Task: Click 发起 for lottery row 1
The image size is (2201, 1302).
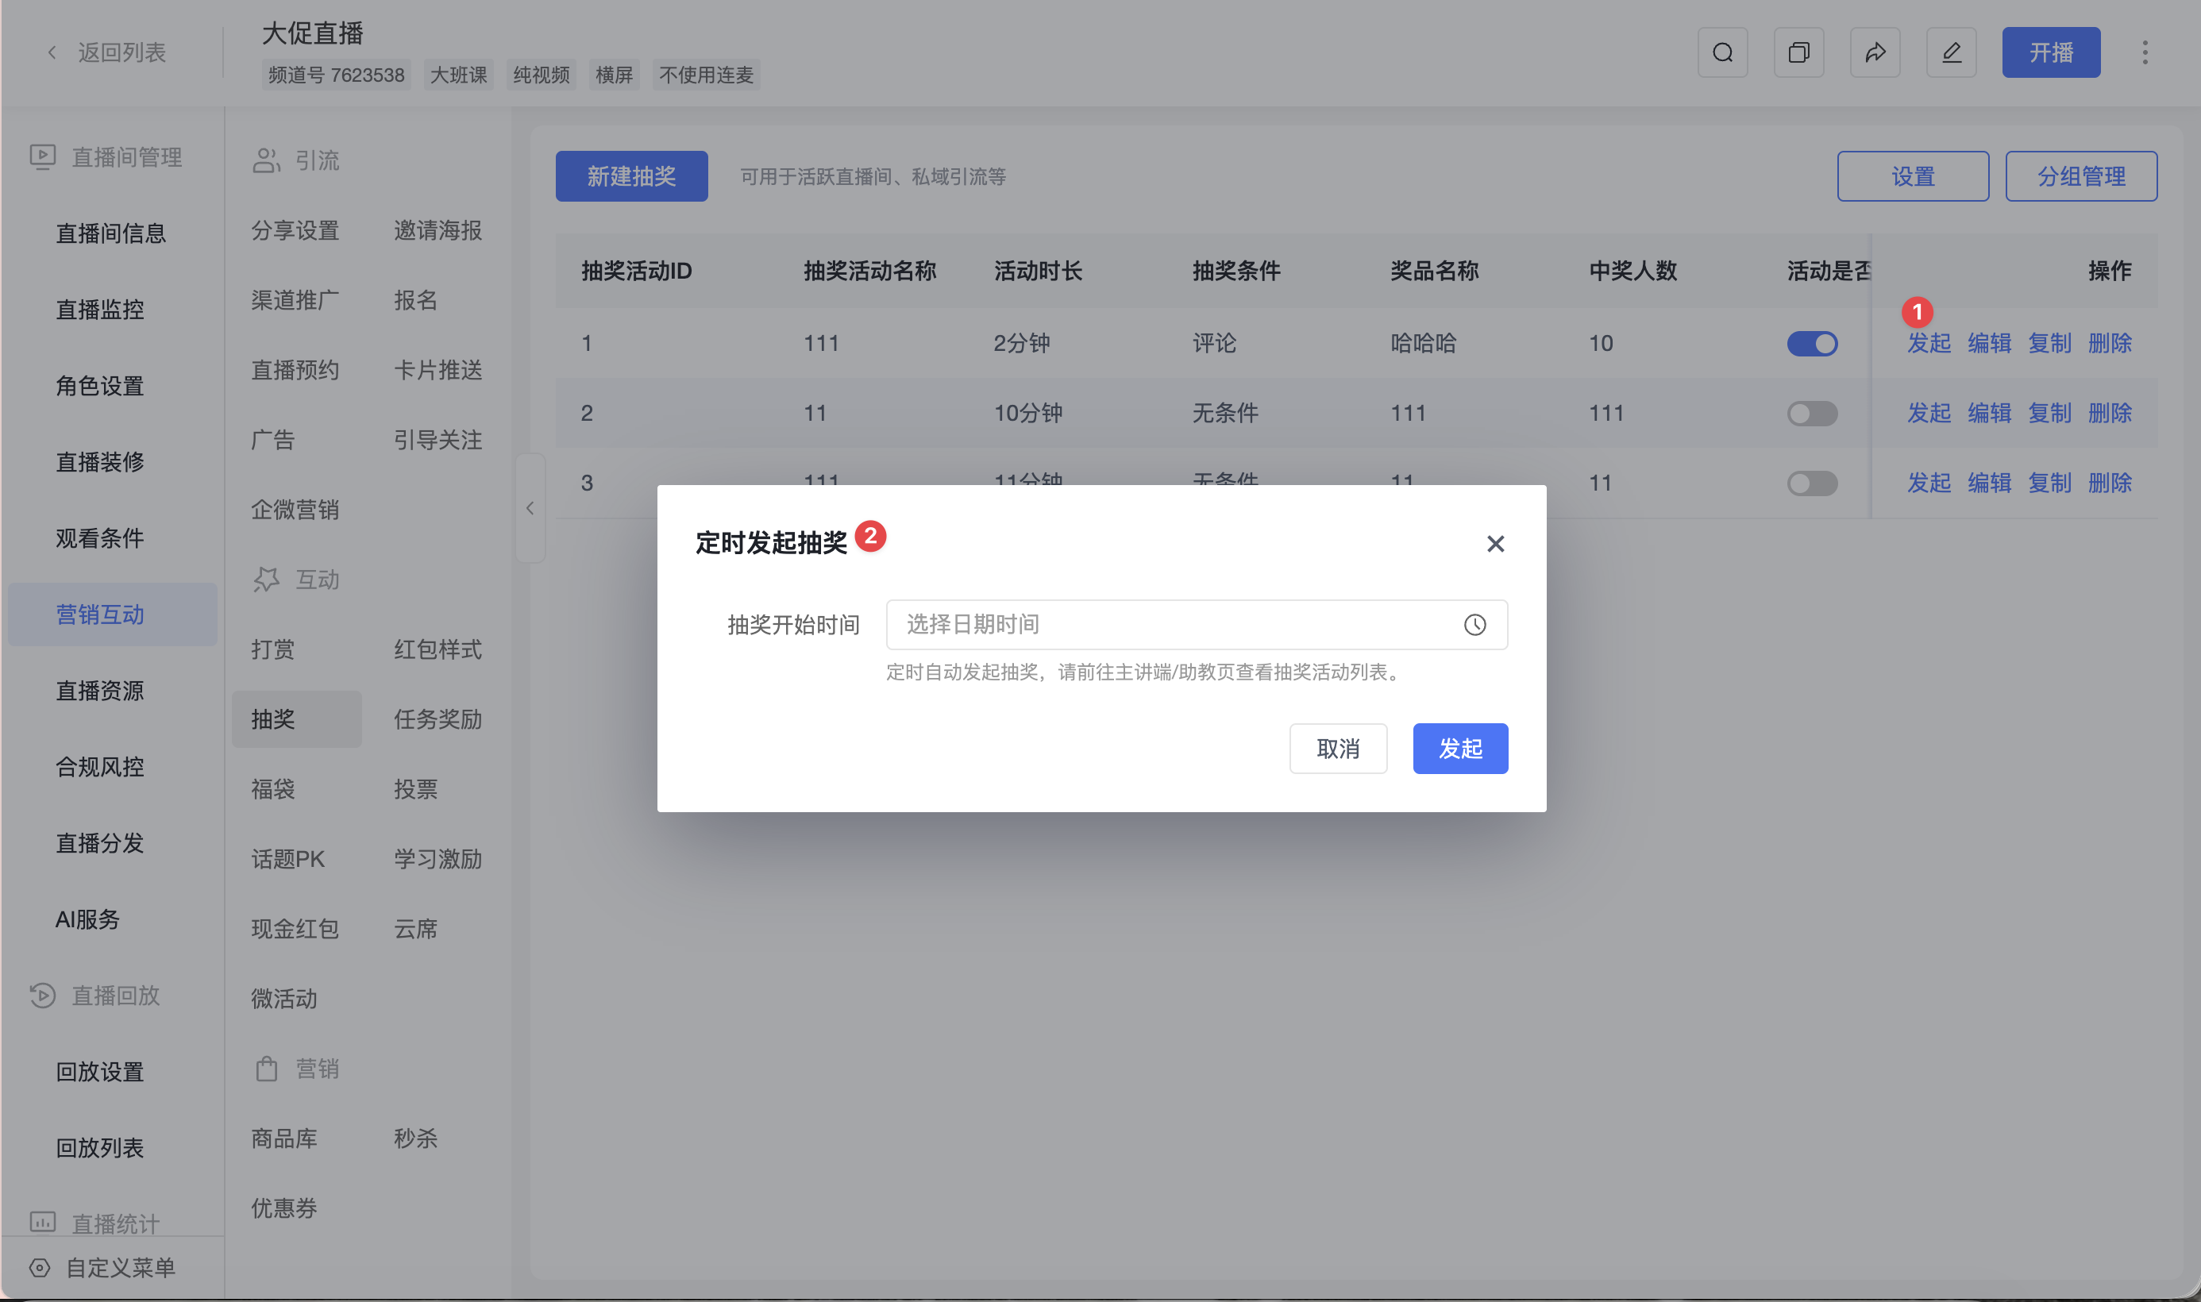Action: coord(1929,343)
